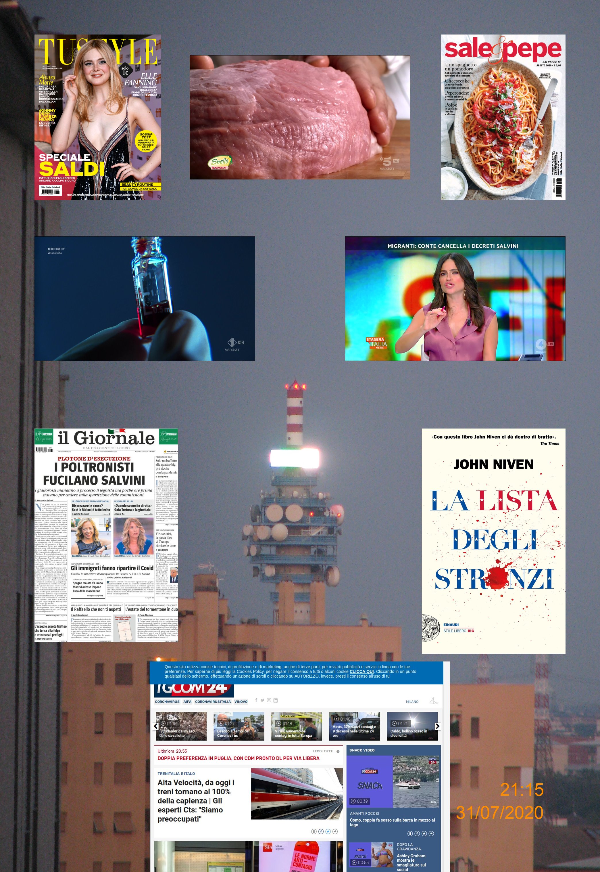Expand Leggi Tutti breaking news arrow
The height and width of the screenshot is (872, 600).
[338, 751]
